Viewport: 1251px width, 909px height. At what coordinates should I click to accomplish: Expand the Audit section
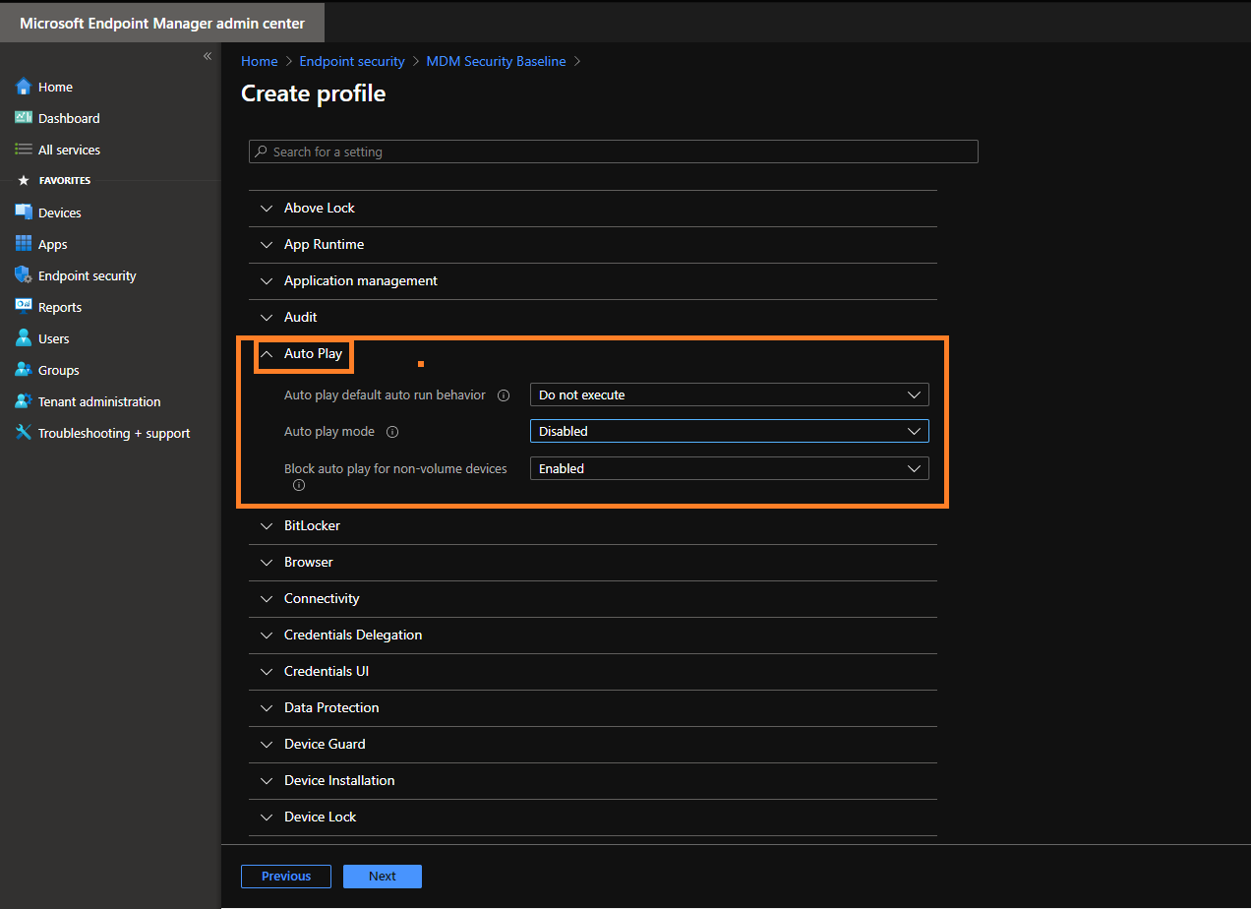(593, 318)
